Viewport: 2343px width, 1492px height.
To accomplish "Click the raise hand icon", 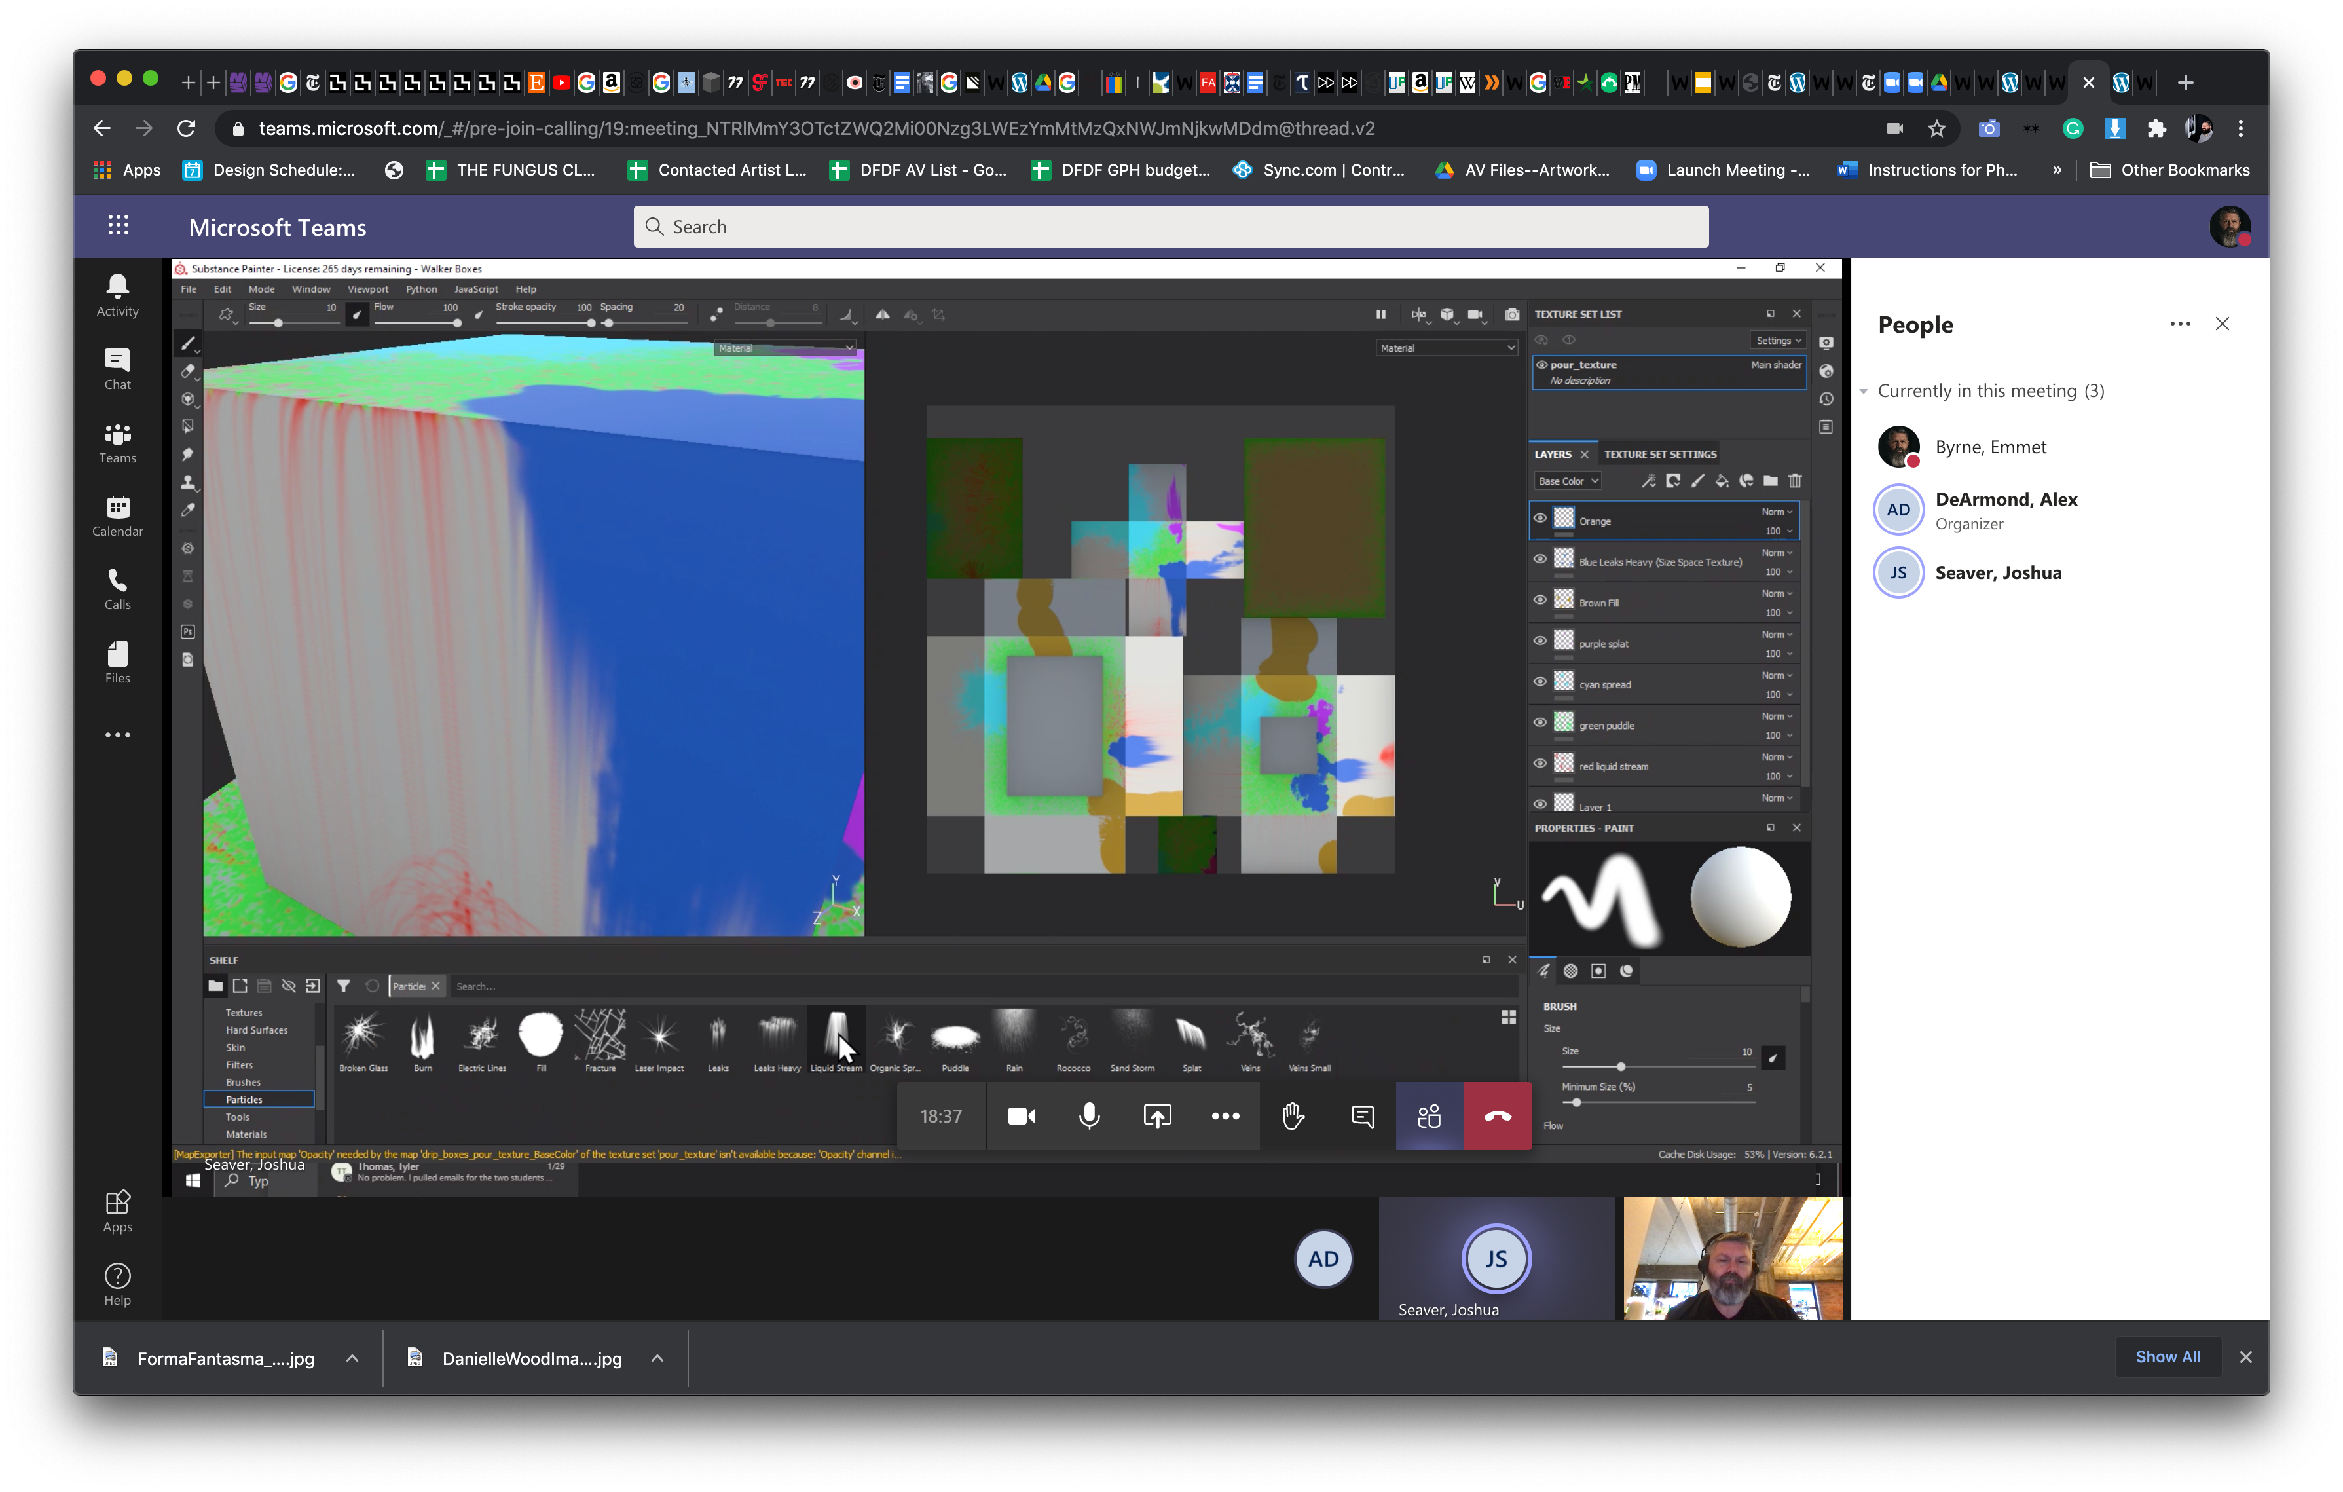I will (x=1293, y=1116).
